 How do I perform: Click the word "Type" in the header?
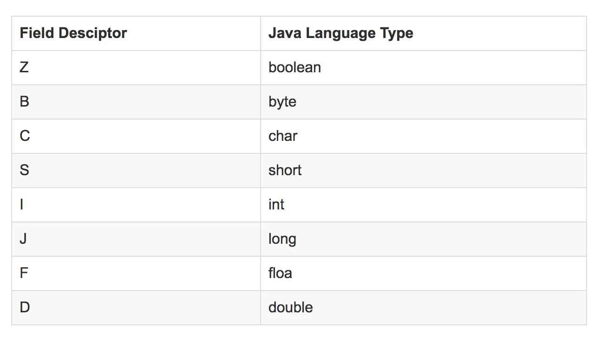pyautogui.click(x=396, y=33)
